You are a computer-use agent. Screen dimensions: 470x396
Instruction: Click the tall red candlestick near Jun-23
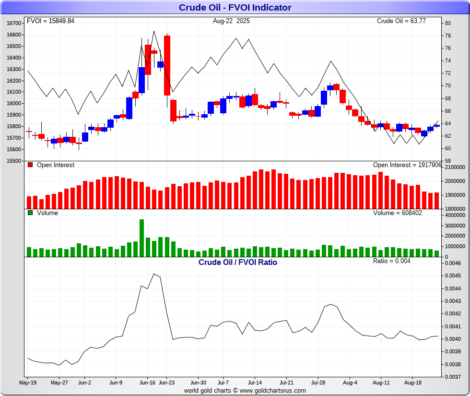(167, 66)
